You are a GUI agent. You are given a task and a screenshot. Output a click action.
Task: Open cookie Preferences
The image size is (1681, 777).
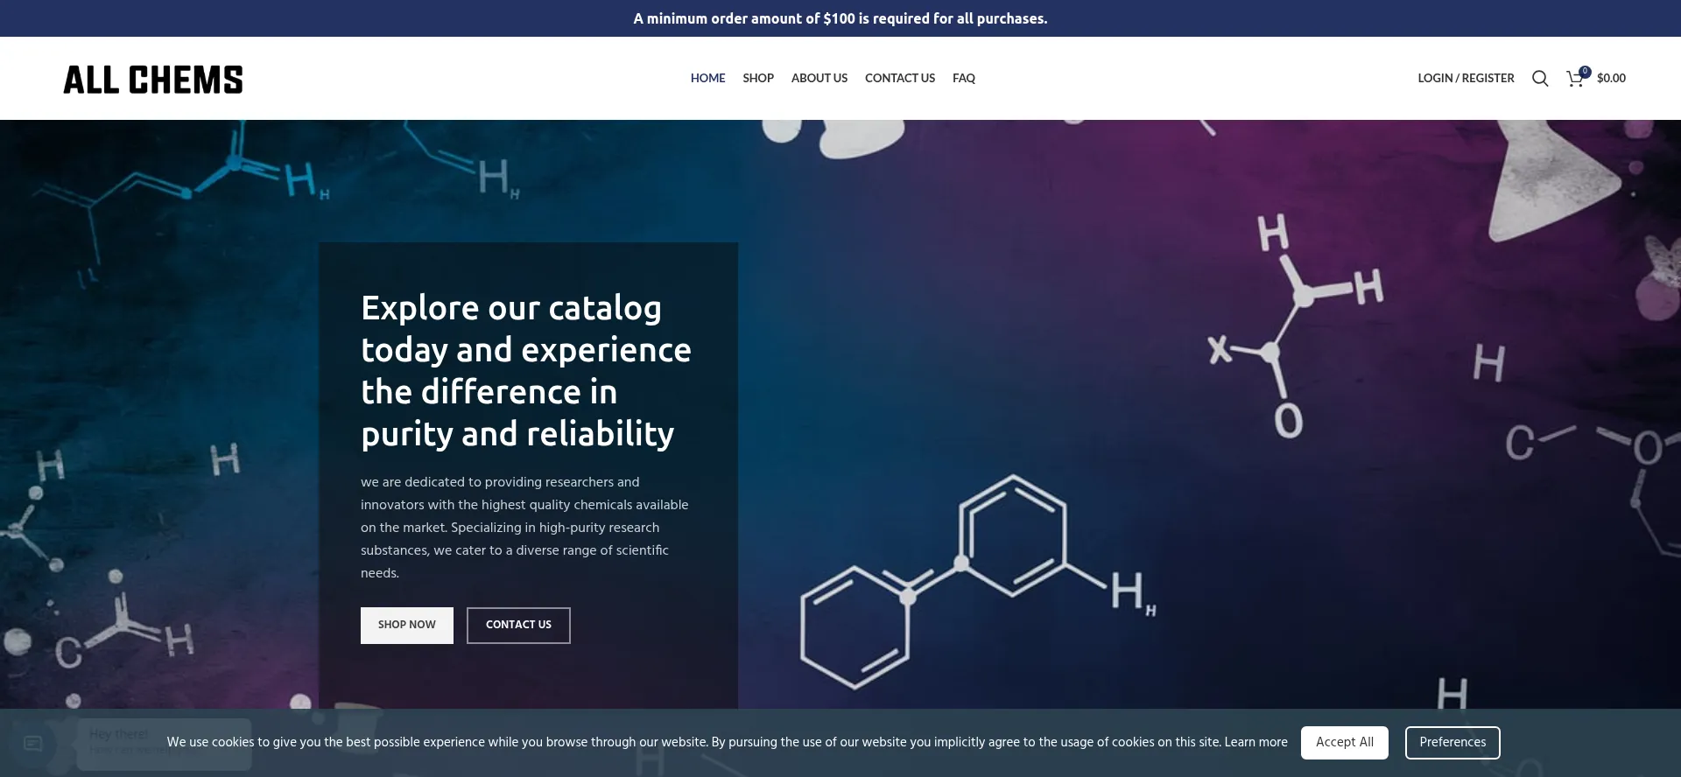click(1452, 742)
